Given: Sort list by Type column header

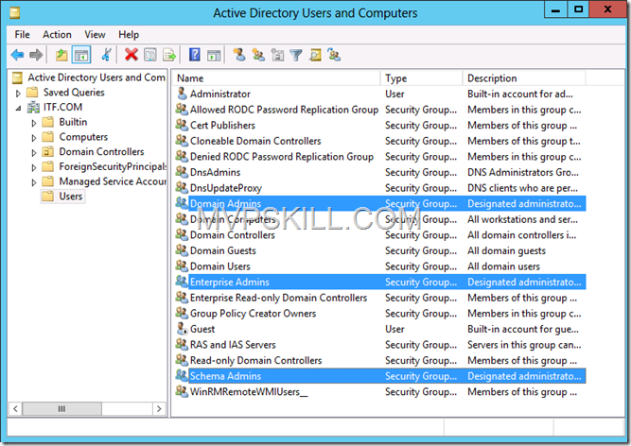Looking at the screenshot, I should click(421, 78).
